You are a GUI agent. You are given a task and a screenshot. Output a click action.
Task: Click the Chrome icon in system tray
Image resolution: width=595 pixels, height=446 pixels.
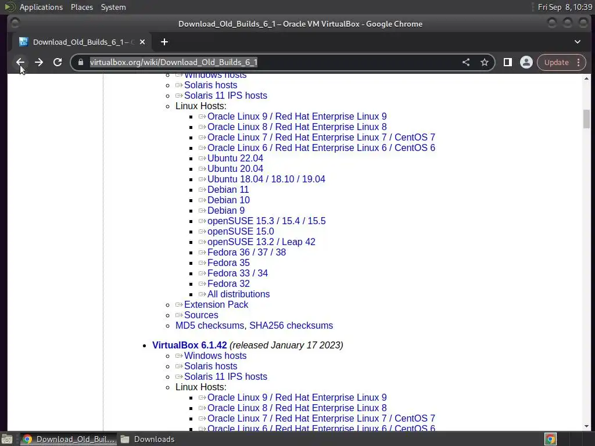click(x=550, y=439)
